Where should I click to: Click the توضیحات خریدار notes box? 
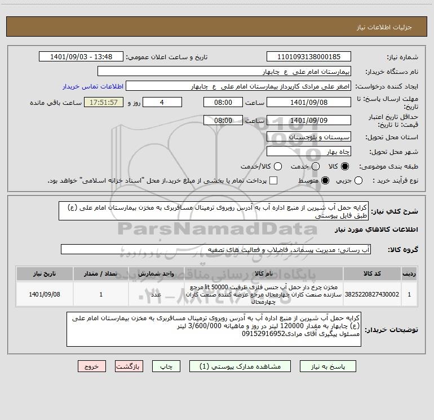tap(214, 329)
